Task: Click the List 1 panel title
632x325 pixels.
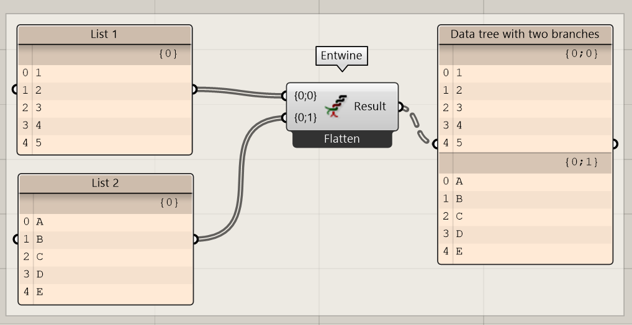Action: [x=104, y=35]
